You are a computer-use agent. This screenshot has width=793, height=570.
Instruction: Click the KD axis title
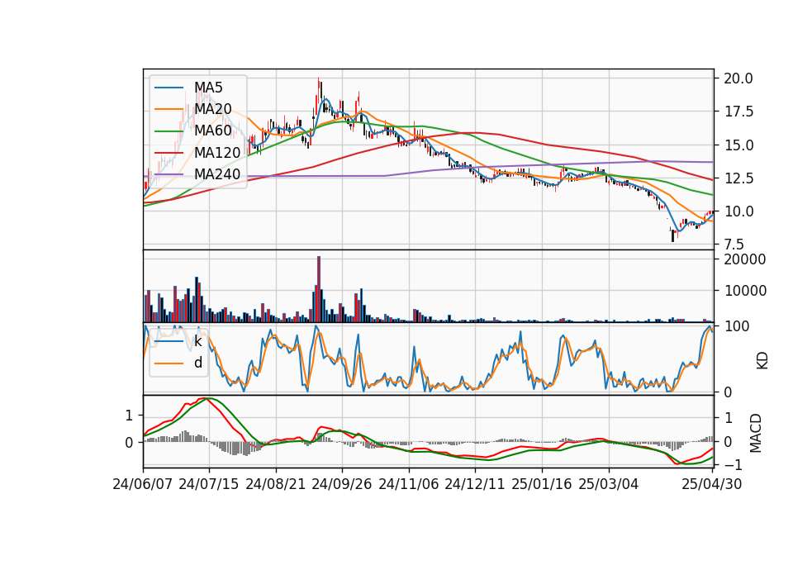pyautogui.click(x=762, y=360)
